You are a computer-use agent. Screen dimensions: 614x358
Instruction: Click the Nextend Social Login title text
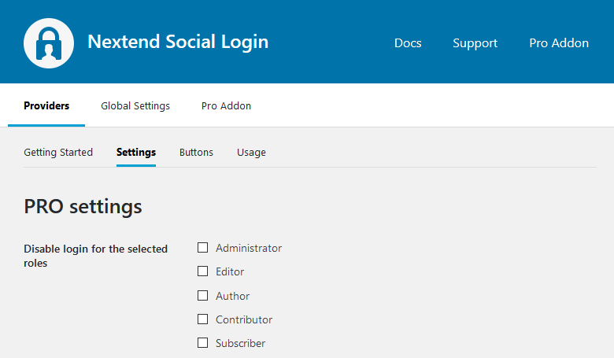(178, 42)
